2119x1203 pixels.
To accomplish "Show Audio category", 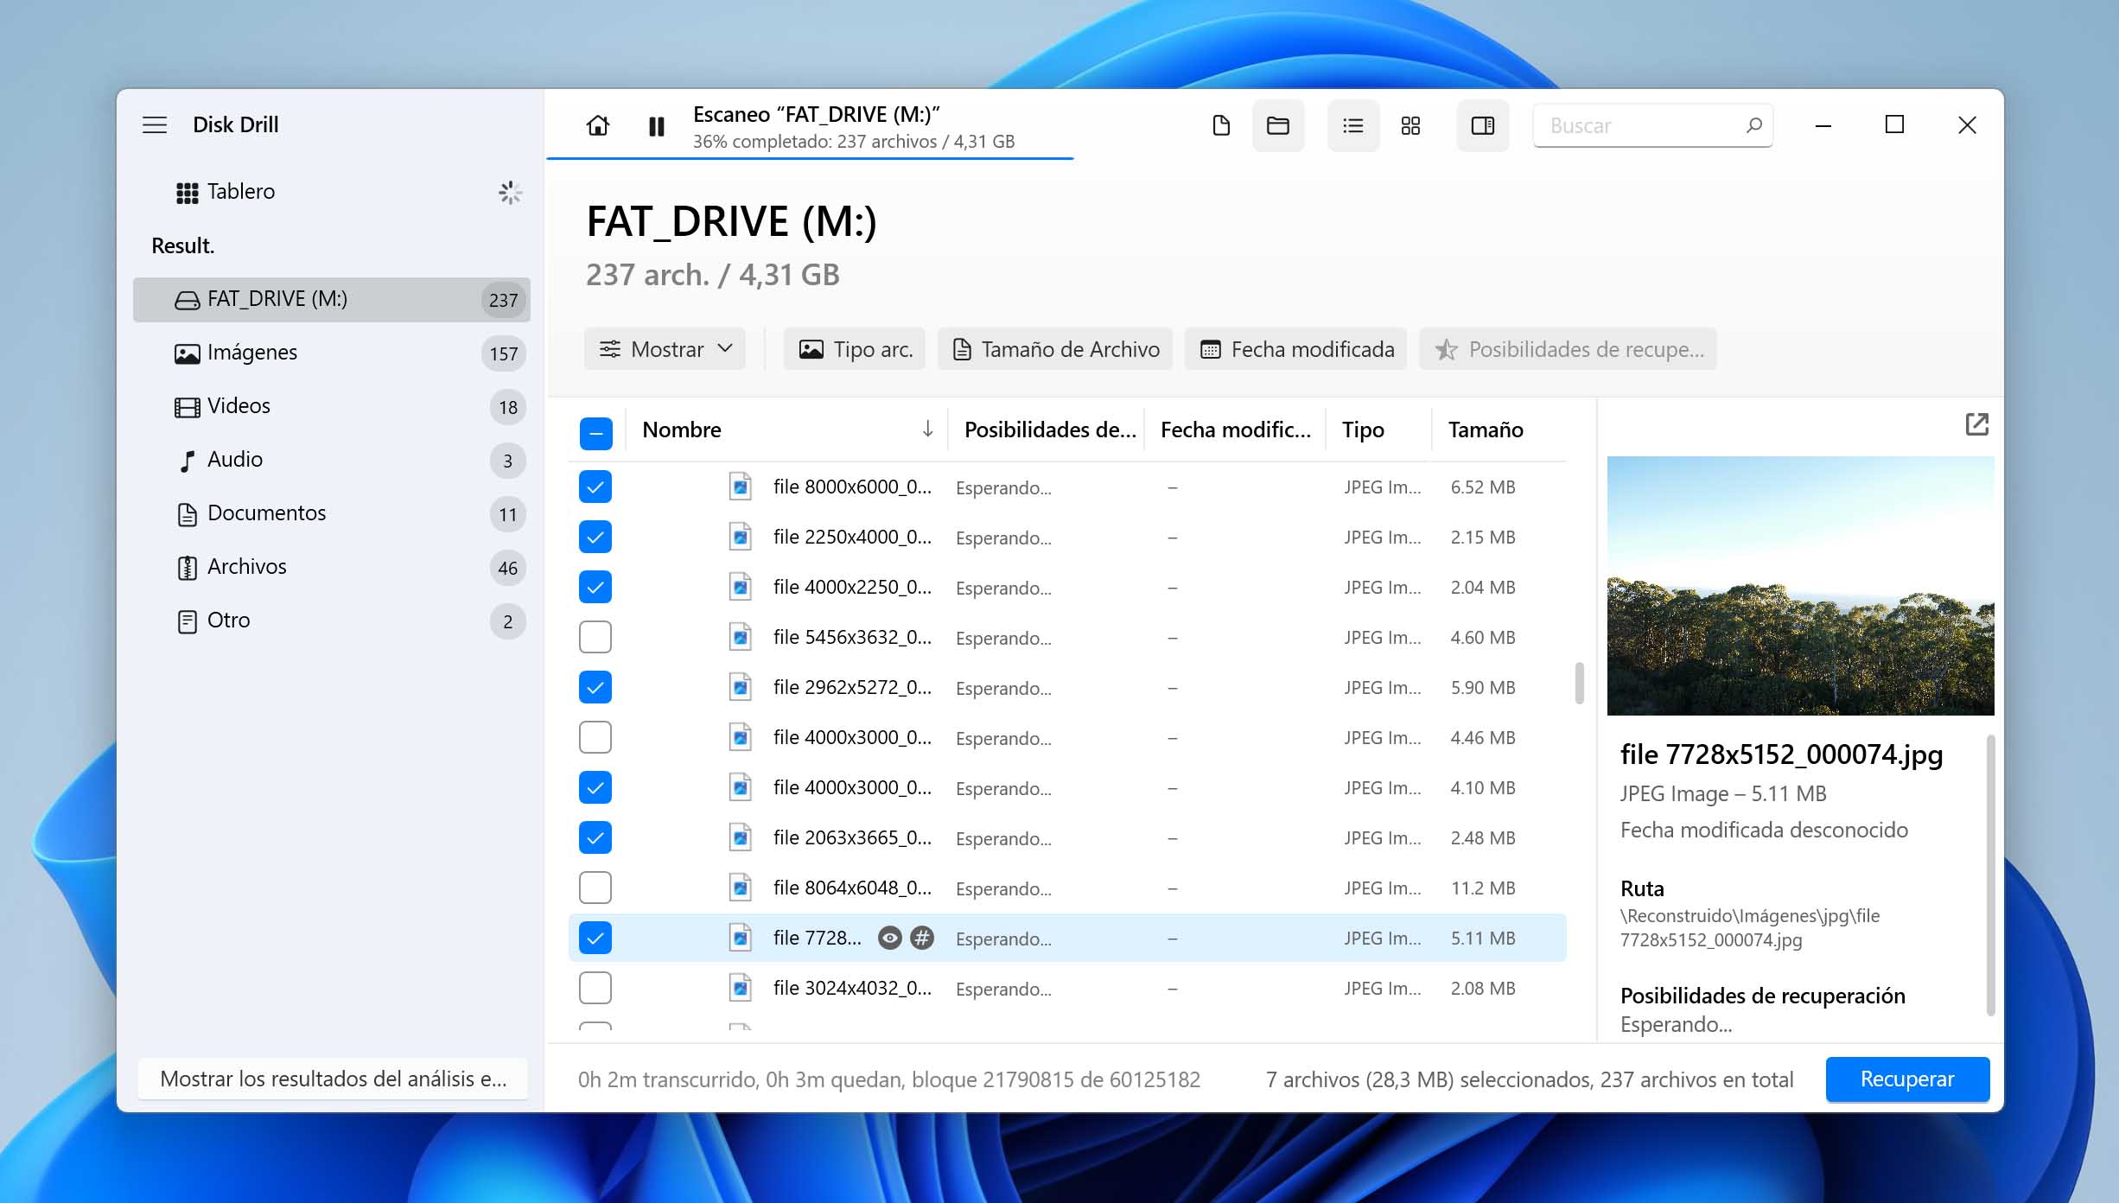I will (331, 460).
